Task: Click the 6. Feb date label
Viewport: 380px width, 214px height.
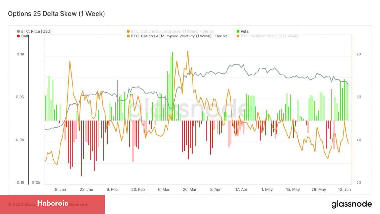Action: pyautogui.click(x=112, y=190)
